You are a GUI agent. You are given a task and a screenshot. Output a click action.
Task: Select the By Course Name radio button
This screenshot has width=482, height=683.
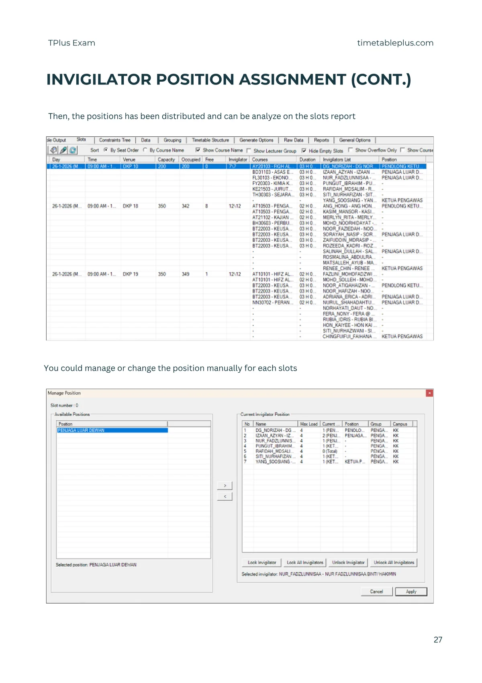[145, 150]
